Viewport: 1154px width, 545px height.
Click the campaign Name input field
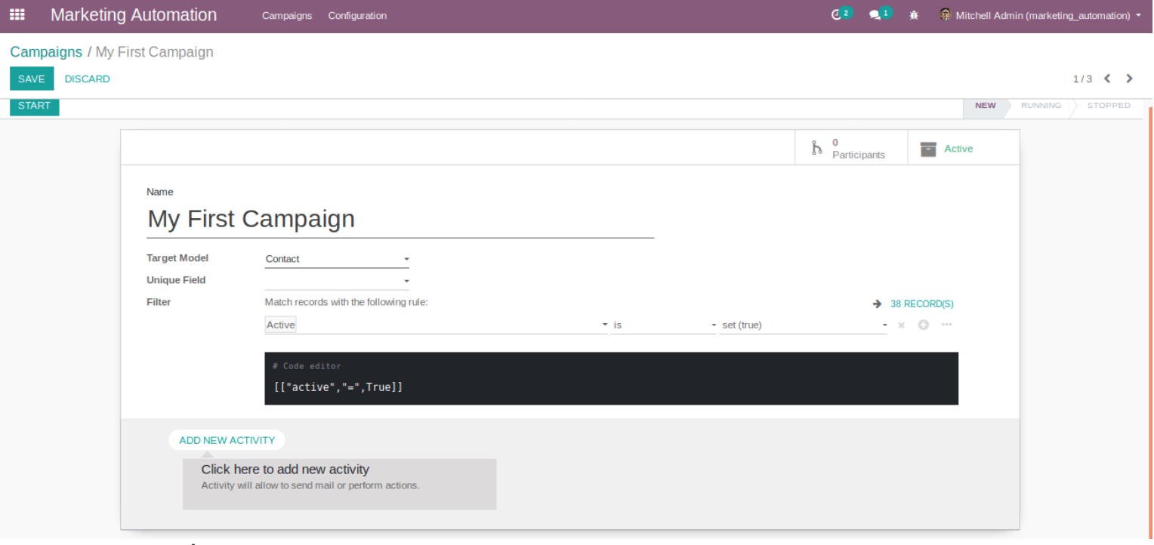click(400, 219)
